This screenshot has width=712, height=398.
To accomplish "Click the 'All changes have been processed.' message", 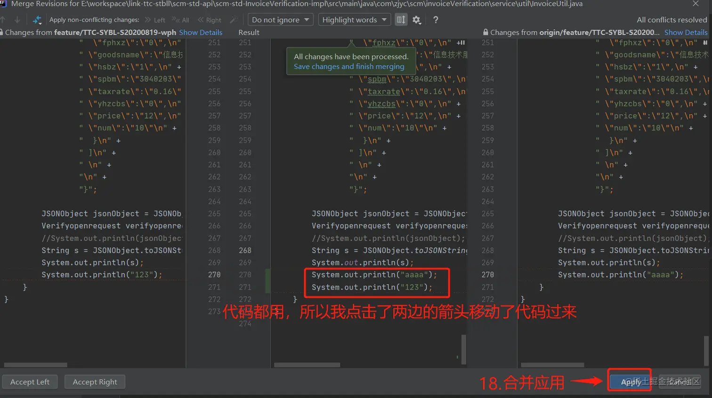I will click(351, 56).
